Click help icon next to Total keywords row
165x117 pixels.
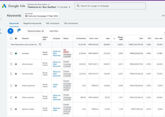[x=40, y=44]
